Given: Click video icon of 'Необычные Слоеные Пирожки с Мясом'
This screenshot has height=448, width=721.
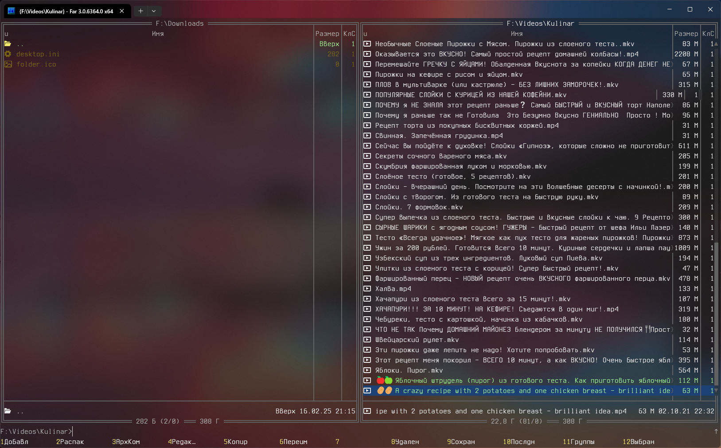Looking at the screenshot, I should tap(367, 44).
